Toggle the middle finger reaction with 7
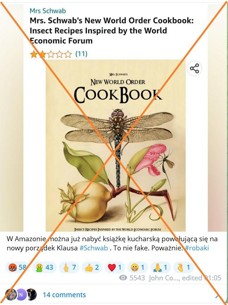Viewport: 228px width, 305px height. coord(69,268)
